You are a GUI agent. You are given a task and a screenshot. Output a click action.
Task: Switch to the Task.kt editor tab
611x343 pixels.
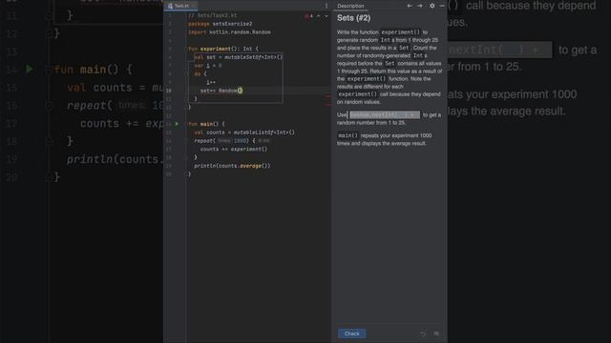click(x=181, y=6)
